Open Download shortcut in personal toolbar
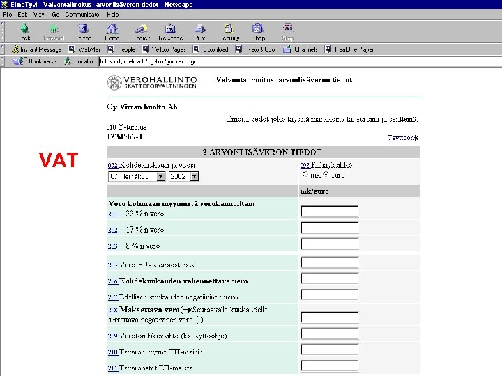The width and height of the screenshot is (502, 376). [211, 49]
